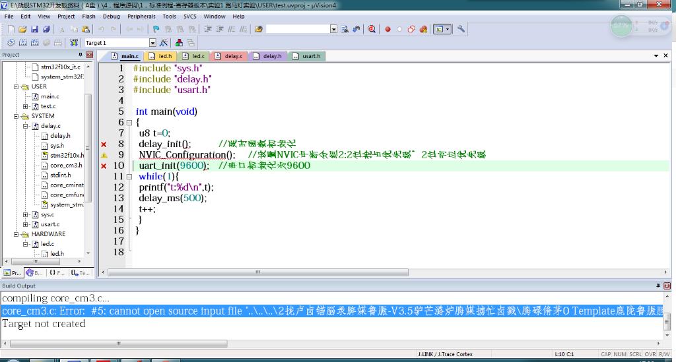This screenshot has height=362, width=676.
Task: Switch to the usart.h editor tab
Action: 306,56
